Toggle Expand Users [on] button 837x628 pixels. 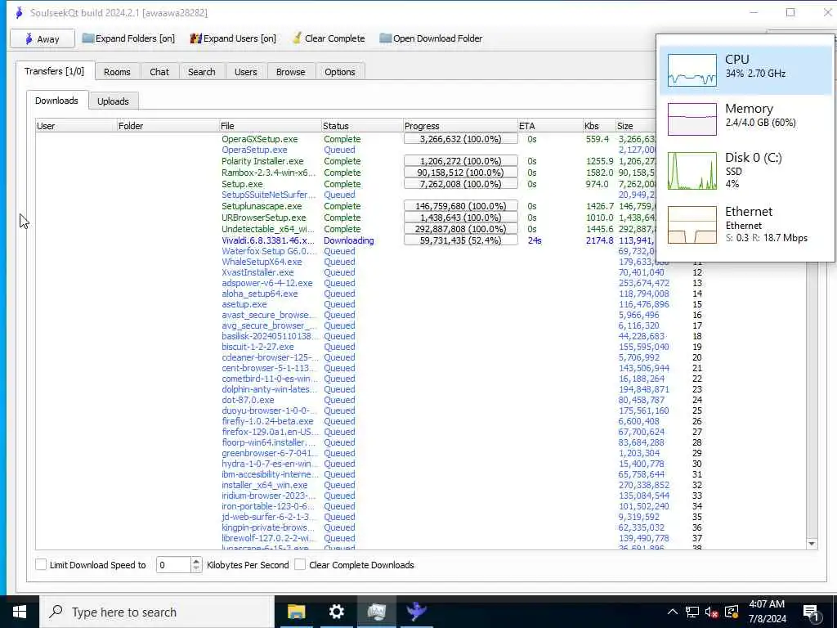[233, 38]
